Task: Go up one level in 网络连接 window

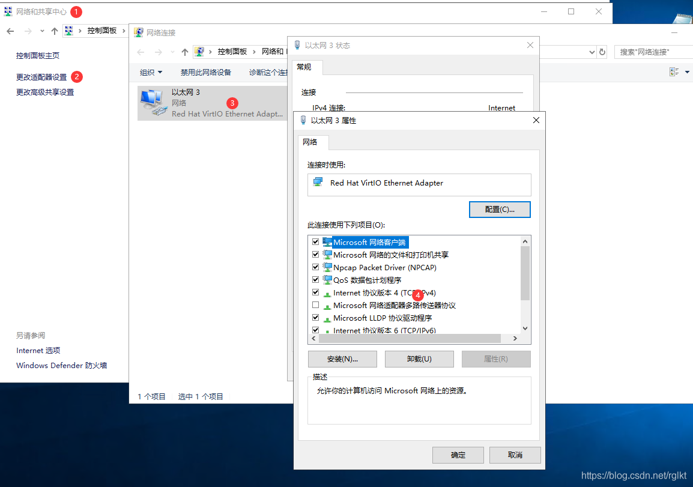Action: 185,52
